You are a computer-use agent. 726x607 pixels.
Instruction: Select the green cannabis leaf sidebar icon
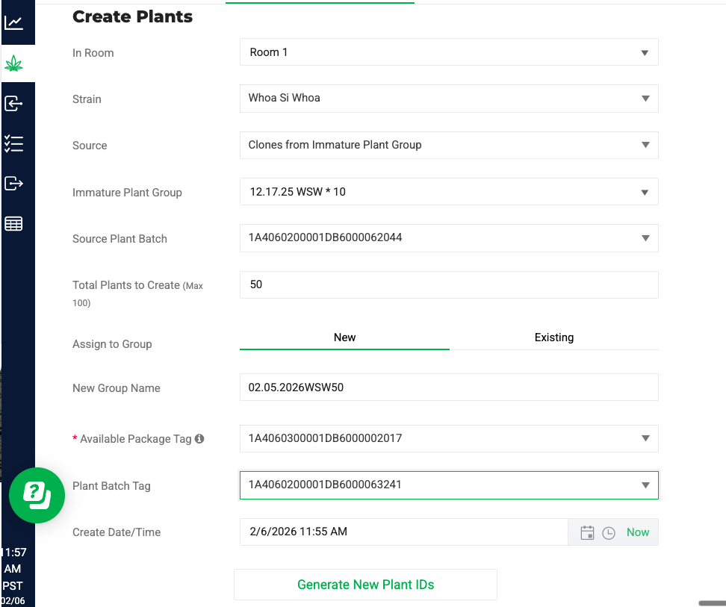[x=16, y=63]
